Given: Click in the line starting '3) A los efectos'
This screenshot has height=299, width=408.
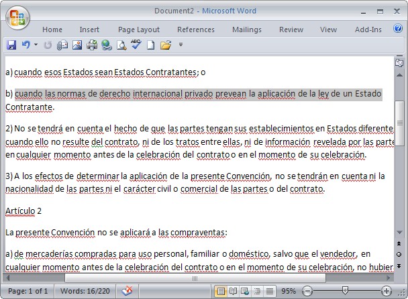Looking at the screenshot, I should coord(195,176).
